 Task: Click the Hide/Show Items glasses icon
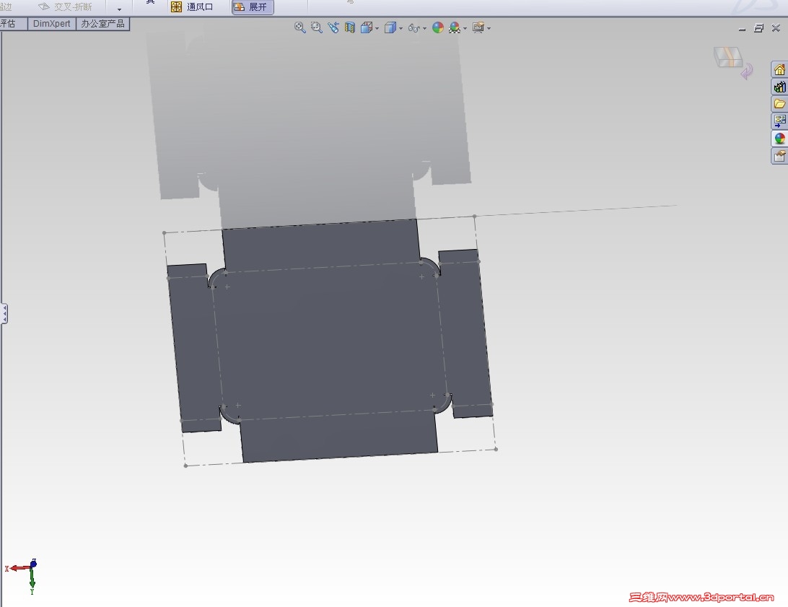pyautogui.click(x=413, y=28)
